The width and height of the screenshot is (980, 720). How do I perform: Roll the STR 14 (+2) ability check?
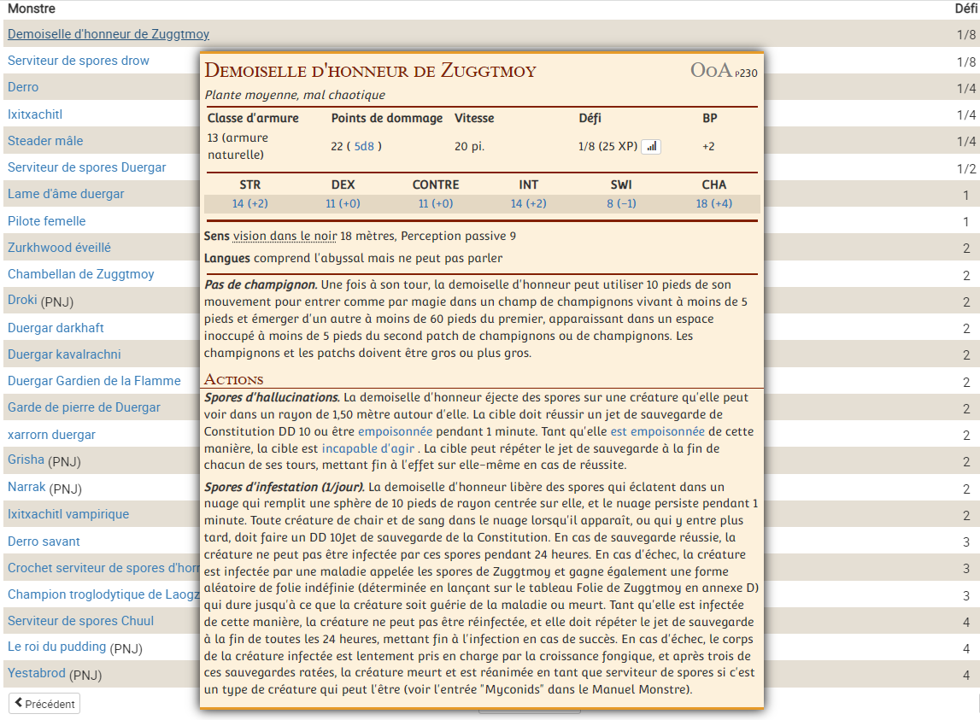coord(250,204)
